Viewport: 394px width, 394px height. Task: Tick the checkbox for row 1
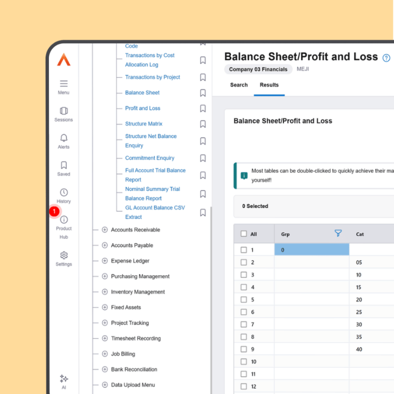tap(244, 250)
